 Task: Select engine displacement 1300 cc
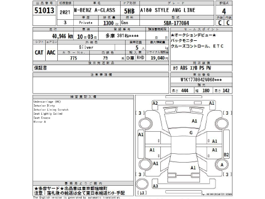pos(111,23)
